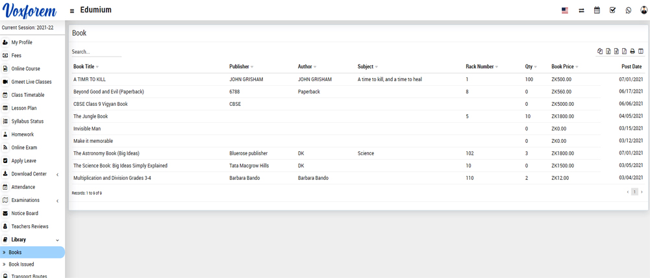
Task: Export book table as PDF
Action: [624, 51]
